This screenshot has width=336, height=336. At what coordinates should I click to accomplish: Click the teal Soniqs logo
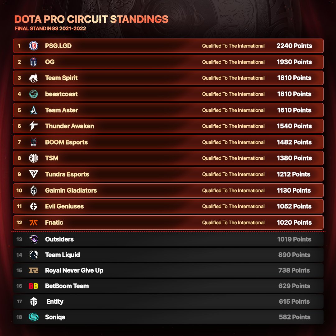coord(34,317)
